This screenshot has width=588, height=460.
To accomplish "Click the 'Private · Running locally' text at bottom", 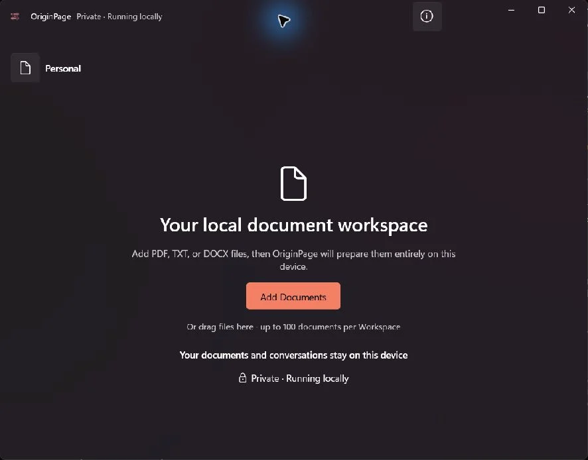I will tap(299, 378).
